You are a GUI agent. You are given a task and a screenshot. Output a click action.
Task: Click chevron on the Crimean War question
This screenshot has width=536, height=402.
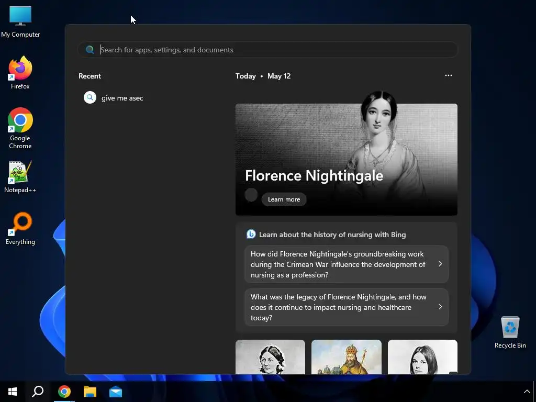click(x=440, y=264)
